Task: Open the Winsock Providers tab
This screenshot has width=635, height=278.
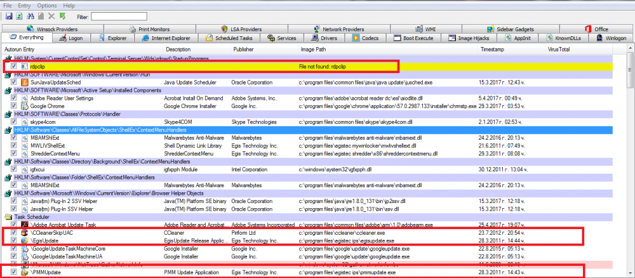Action: [52, 29]
